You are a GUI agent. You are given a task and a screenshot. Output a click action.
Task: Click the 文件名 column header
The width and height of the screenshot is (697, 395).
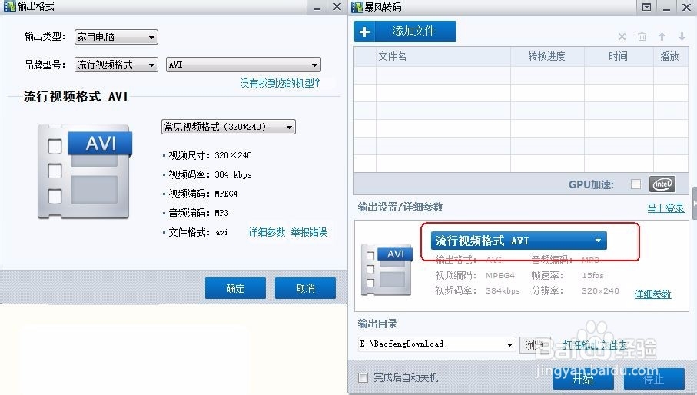coord(392,56)
